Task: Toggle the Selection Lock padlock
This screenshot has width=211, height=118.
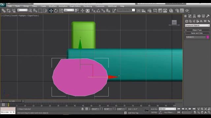Action: click(x=82, y=109)
